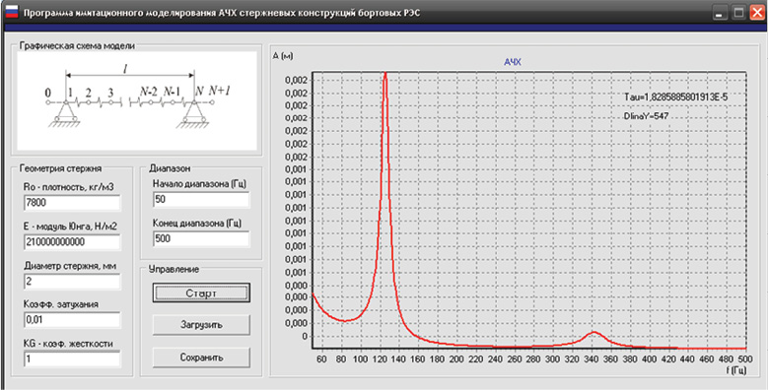768x390 pixels.
Task: Click the Russian flag window icon
Action: click(11, 12)
